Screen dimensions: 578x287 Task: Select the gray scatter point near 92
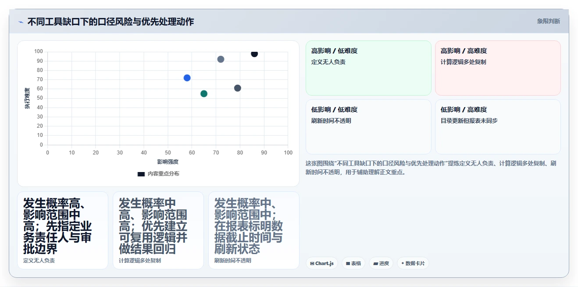pyautogui.click(x=221, y=59)
